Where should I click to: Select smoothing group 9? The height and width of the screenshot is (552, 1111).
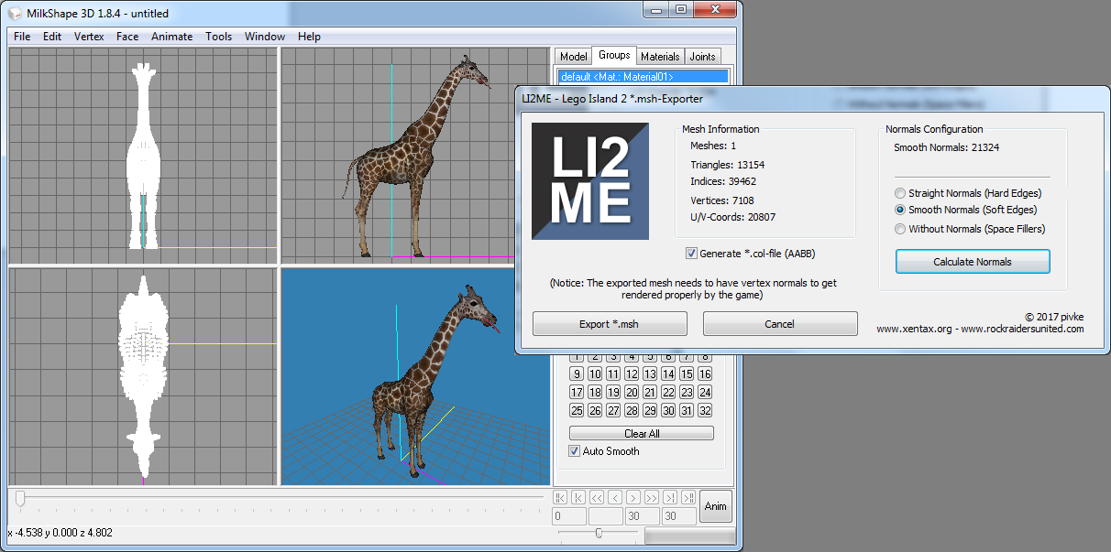click(577, 373)
